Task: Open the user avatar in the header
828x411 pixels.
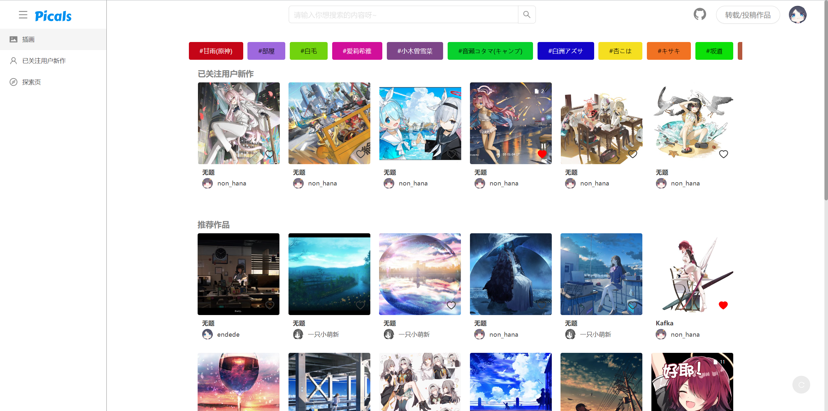Action: (798, 15)
